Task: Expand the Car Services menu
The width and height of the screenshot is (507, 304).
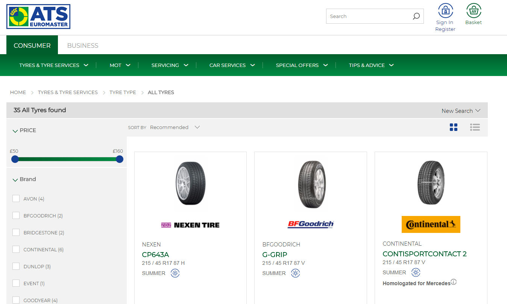Action: tap(232, 65)
